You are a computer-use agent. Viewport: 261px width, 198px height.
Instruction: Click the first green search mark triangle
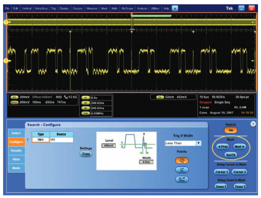(x=70, y=32)
